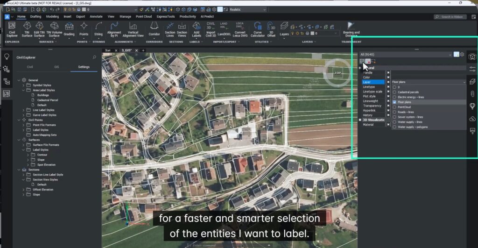Open the LandXML import tool
The height and width of the screenshot is (248, 478).
click(x=224, y=29)
